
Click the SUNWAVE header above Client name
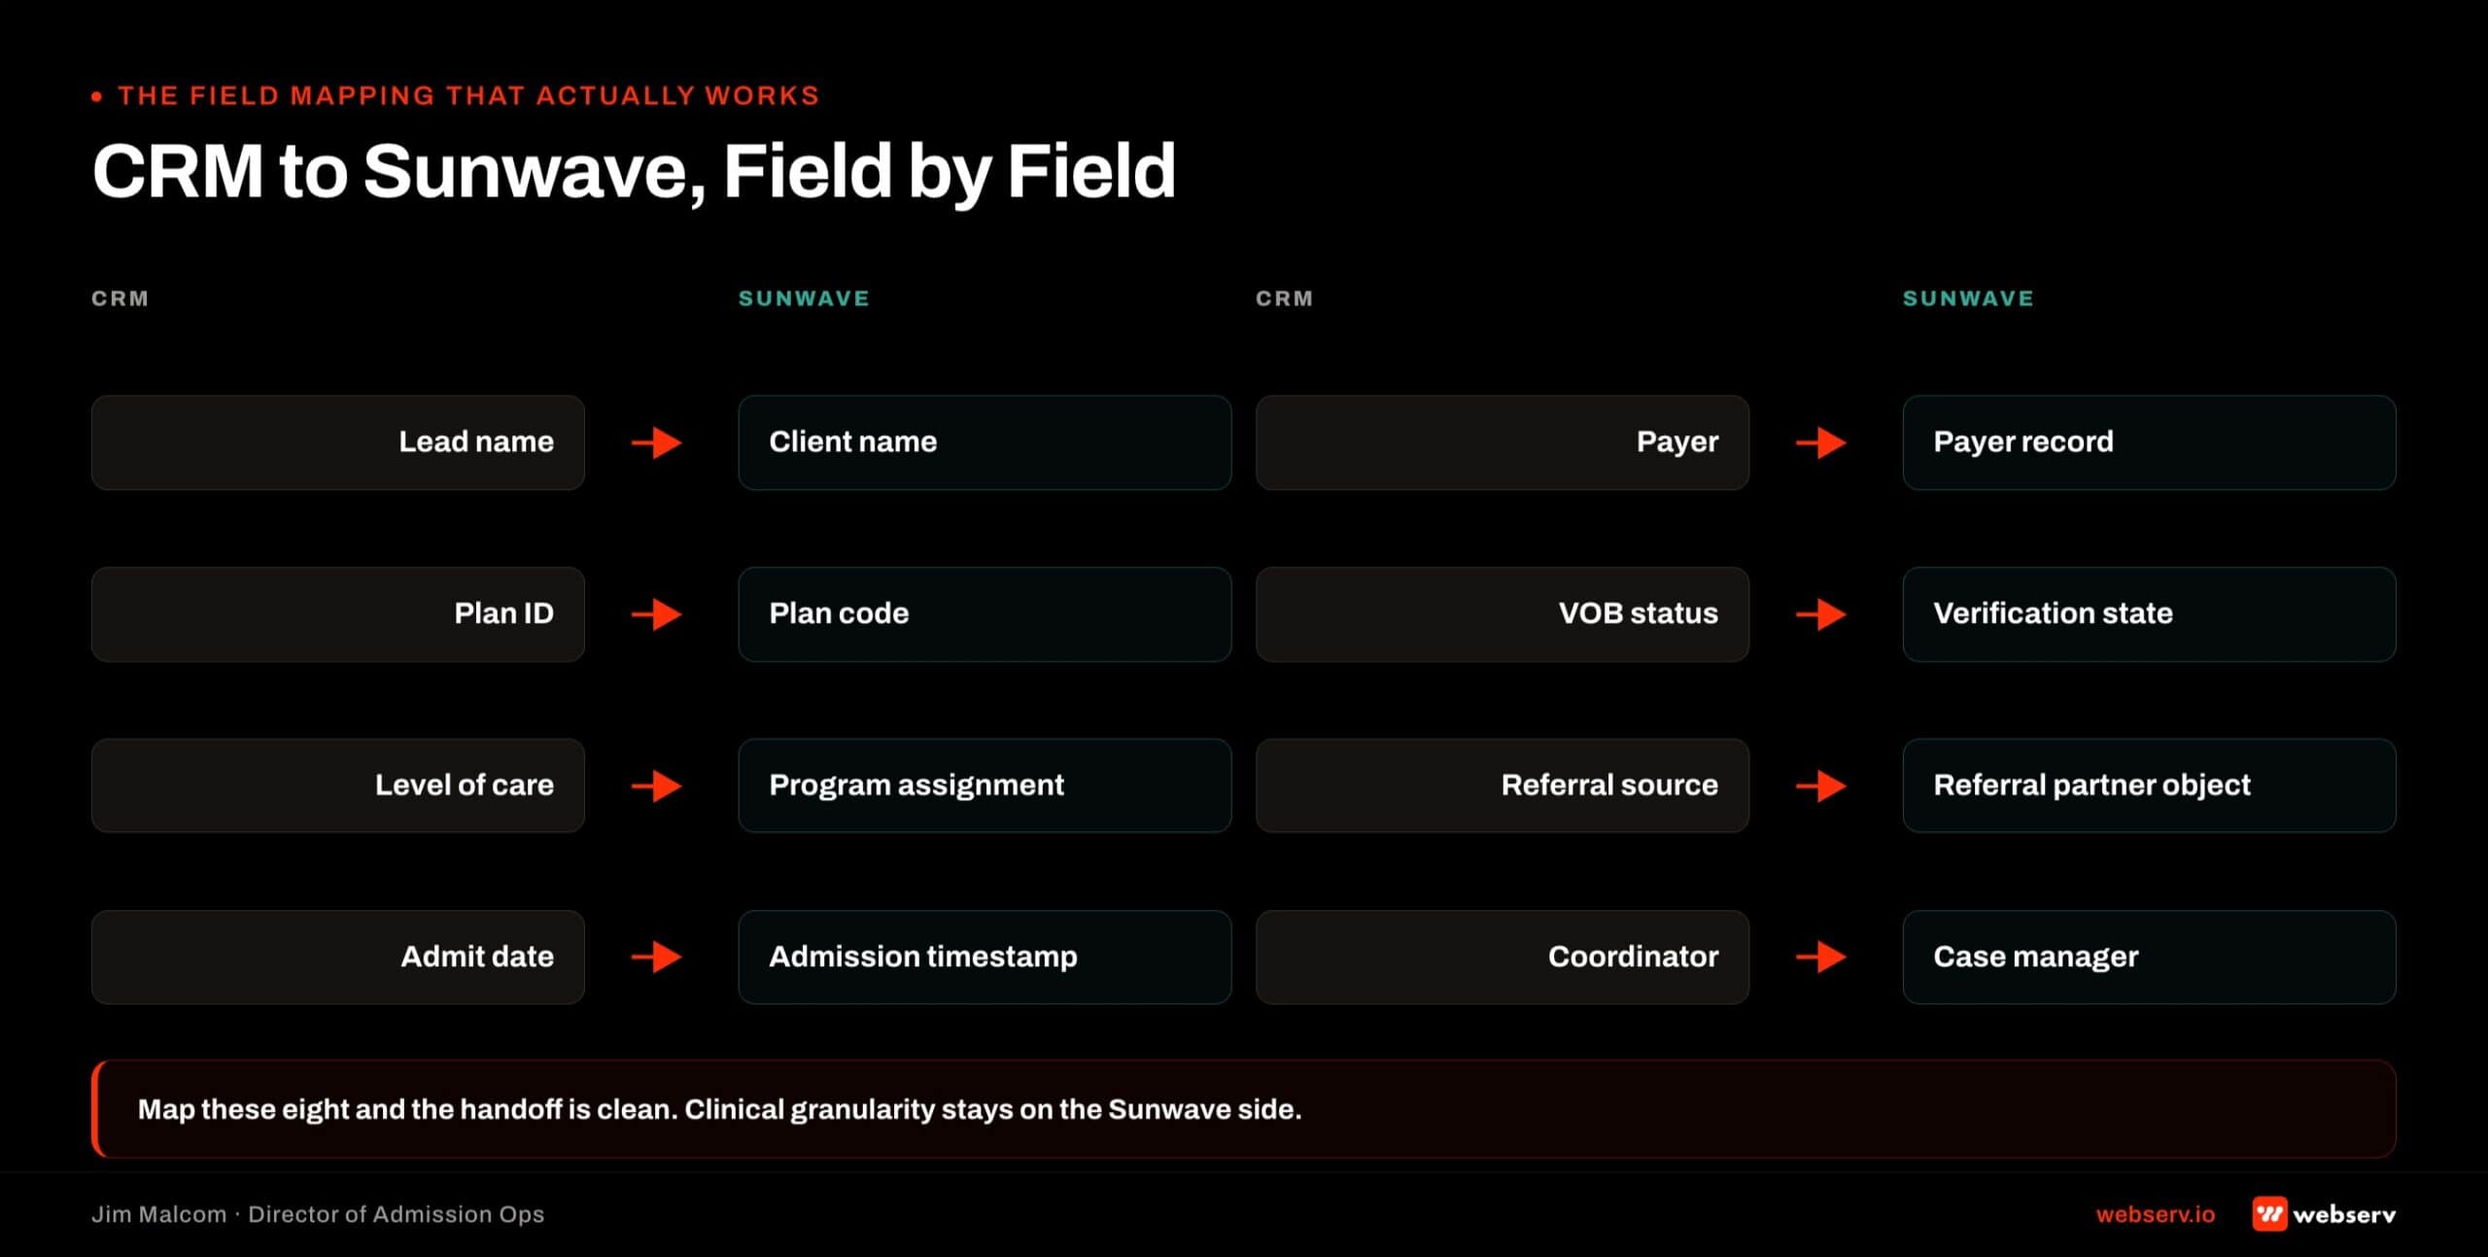tap(804, 298)
